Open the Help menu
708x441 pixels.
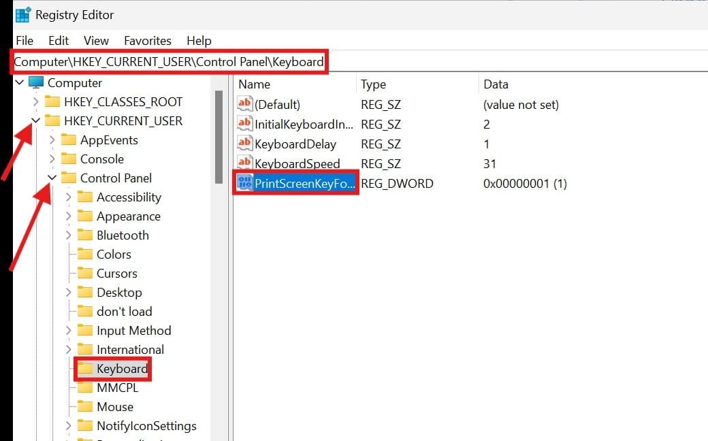(x=199, y=41)
